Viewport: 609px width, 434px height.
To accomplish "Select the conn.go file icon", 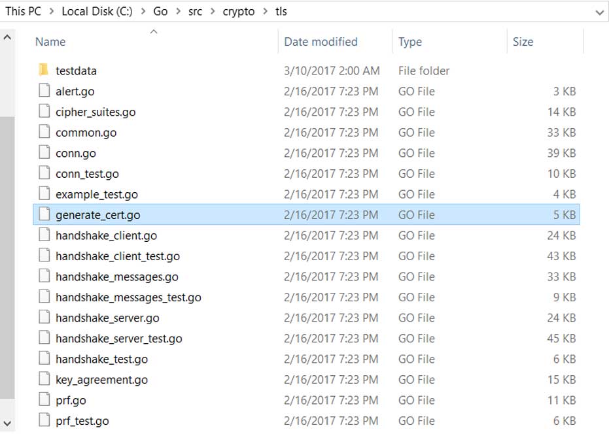I will (x=44, y=152).
